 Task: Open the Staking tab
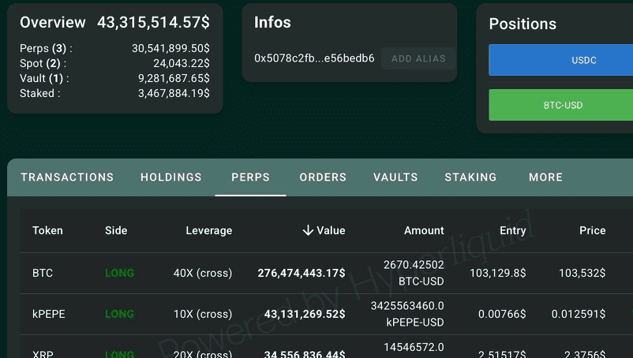click(x=470, y=177)
